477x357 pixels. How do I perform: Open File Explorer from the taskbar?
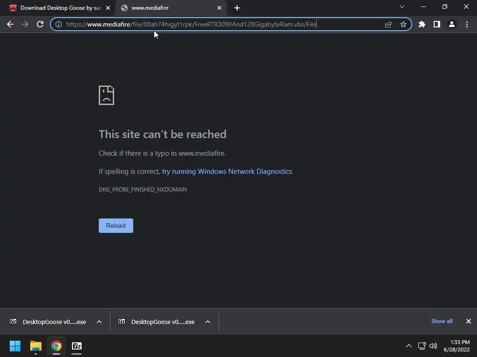point(35,346)
